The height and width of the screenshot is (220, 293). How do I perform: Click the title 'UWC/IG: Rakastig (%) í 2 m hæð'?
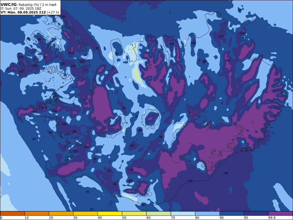pos(28,5)
